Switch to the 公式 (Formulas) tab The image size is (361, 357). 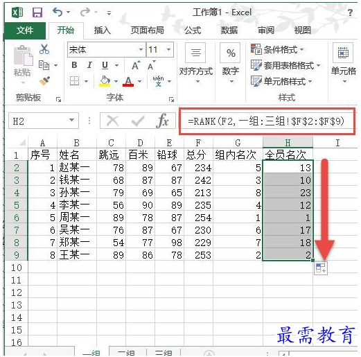193,31
